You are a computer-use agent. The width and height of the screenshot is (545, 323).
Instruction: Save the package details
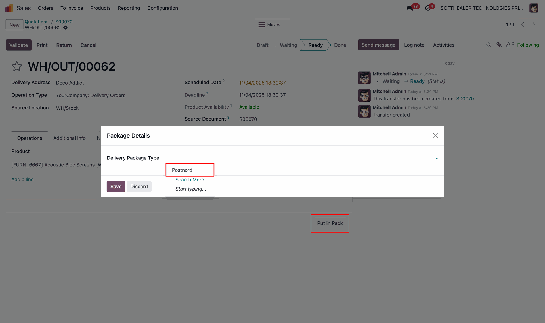(x=116, y=187)
